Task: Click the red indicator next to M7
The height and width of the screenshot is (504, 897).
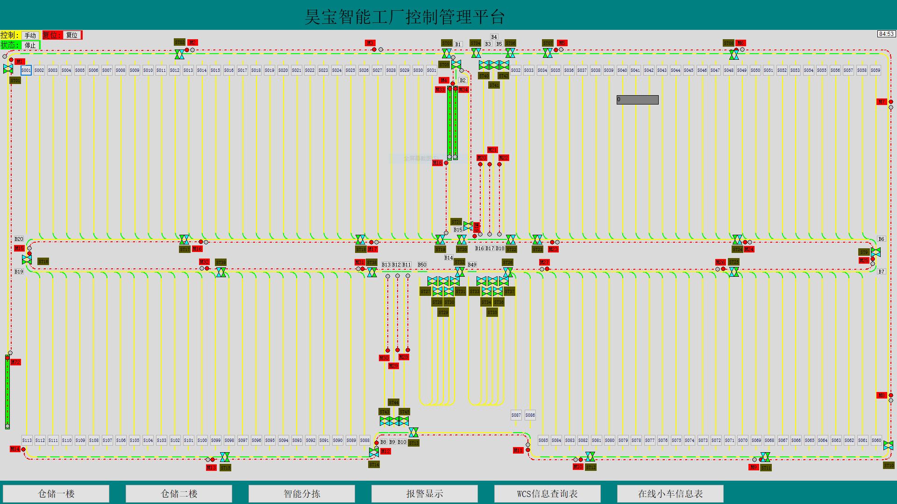Action: tap(891, 102)
